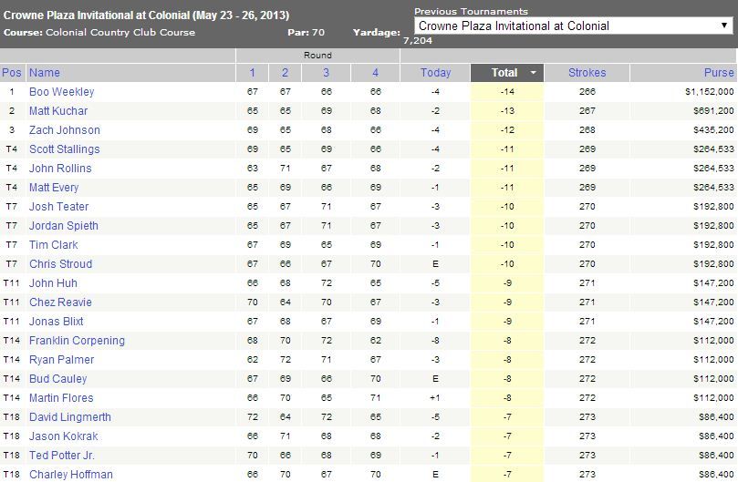738x482 pixels.
Task: Open John Rollins' player page
Action: pyautogui.click(x=60, y=169)
